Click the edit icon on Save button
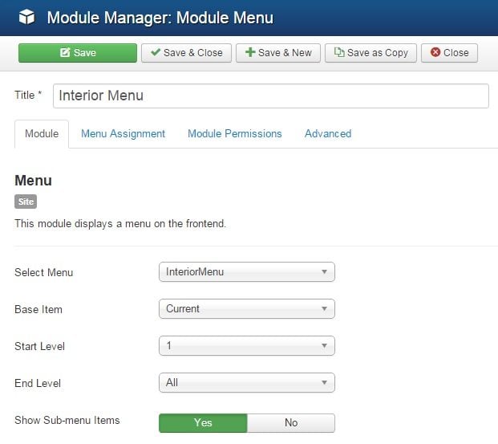Viewport: 498px width, 444px height. pyautogui.click(x=65, y=53)
